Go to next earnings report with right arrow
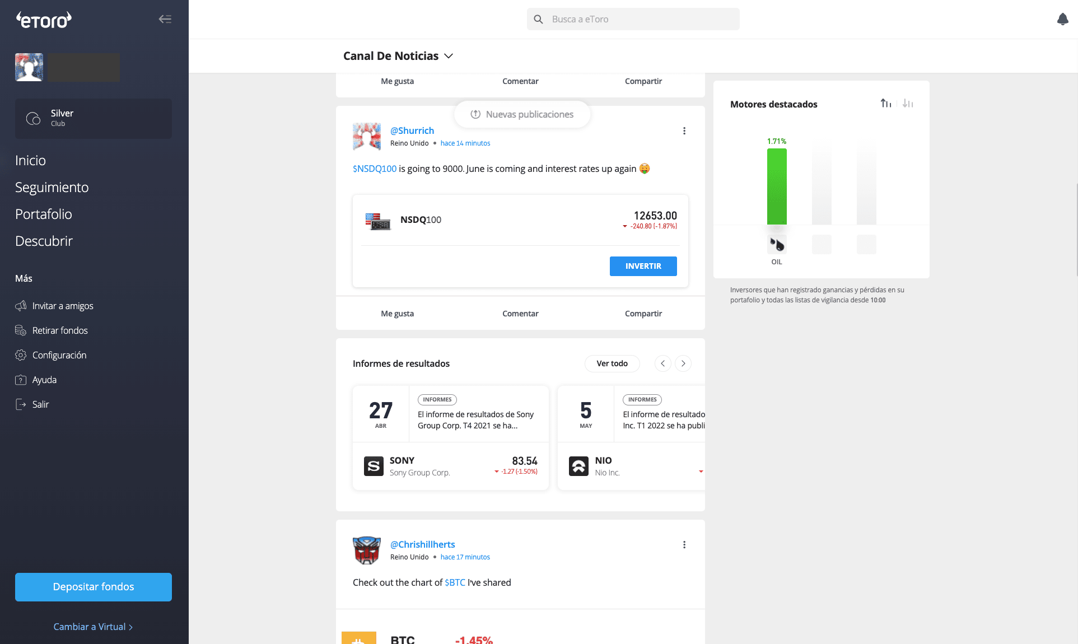 click(683, 363)
